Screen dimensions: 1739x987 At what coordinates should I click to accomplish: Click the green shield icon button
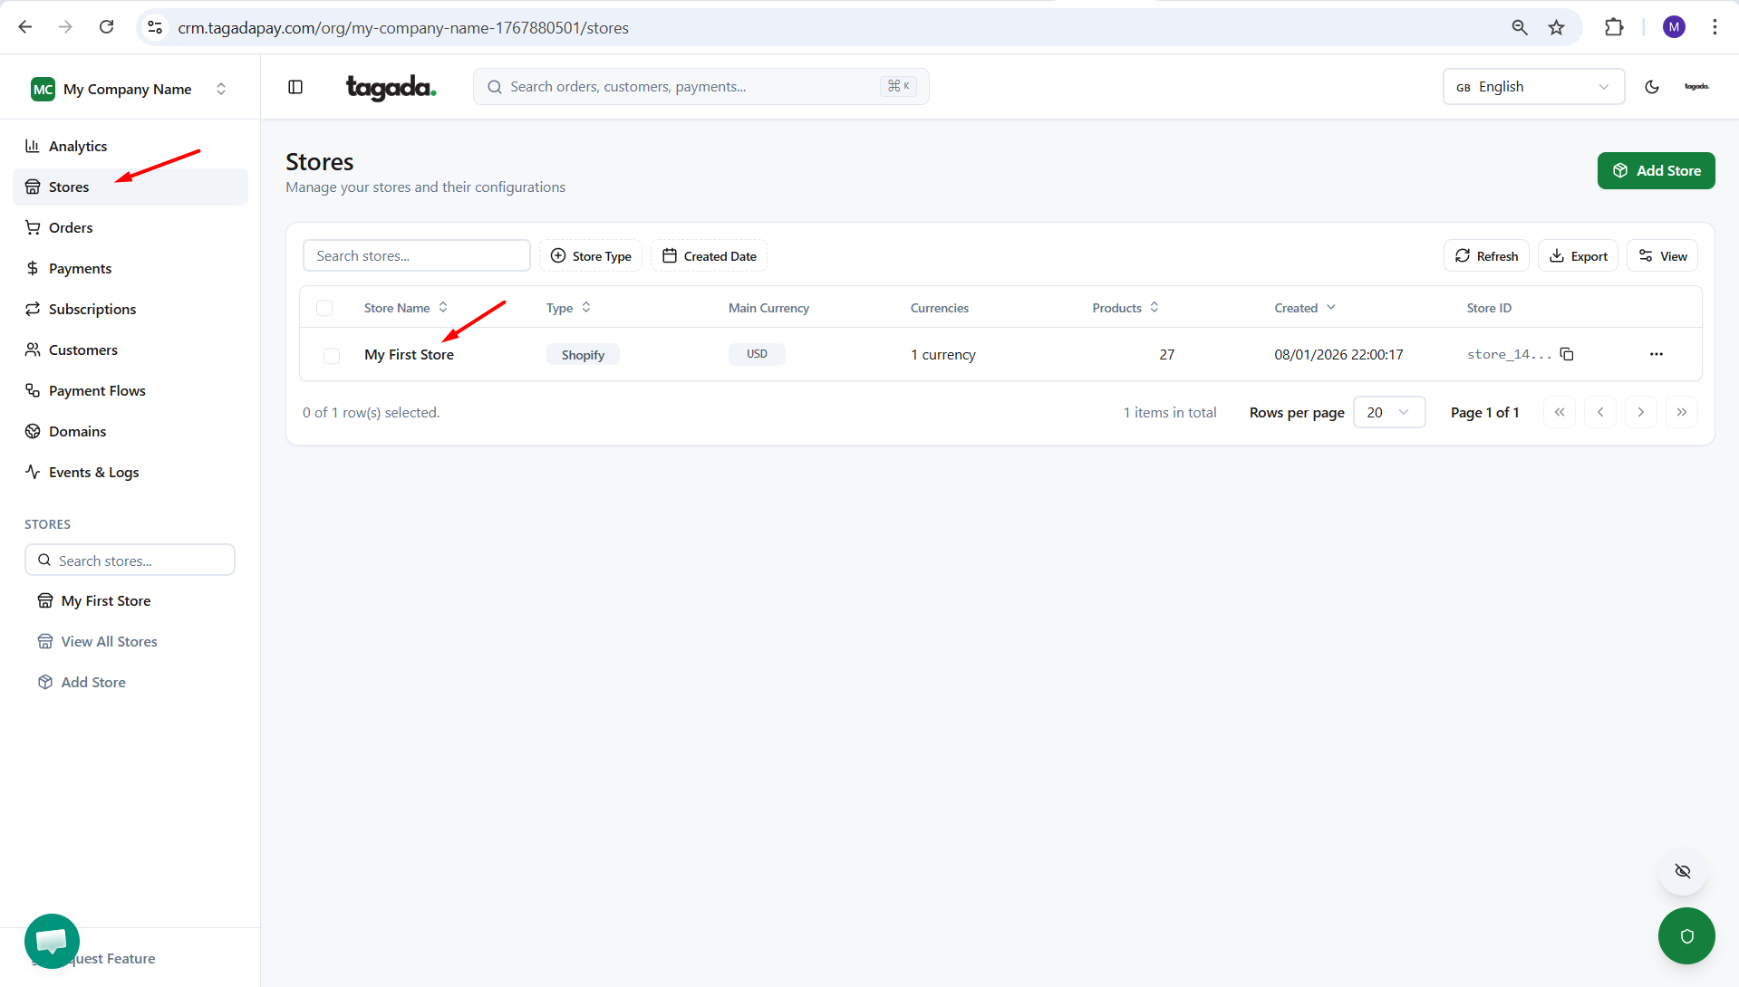(1686, 935)
